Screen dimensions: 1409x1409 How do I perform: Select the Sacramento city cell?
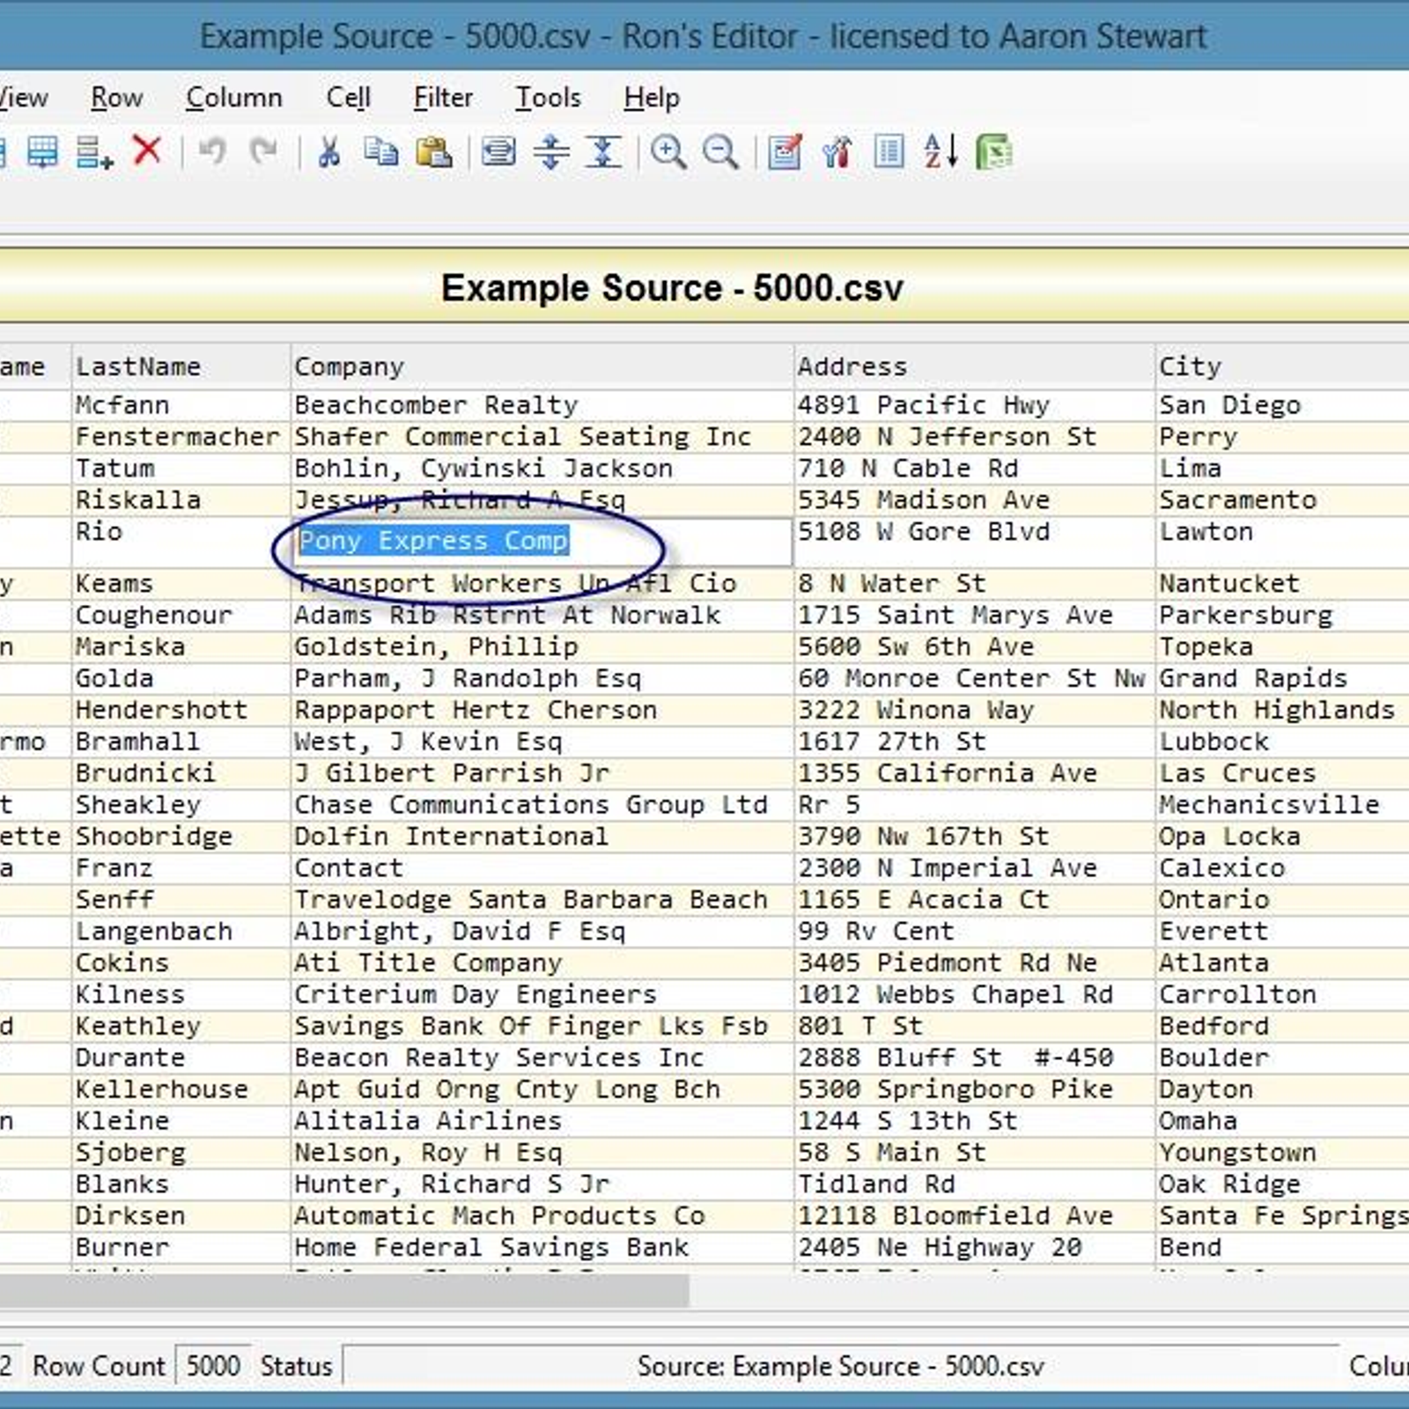pos(1282,500)
